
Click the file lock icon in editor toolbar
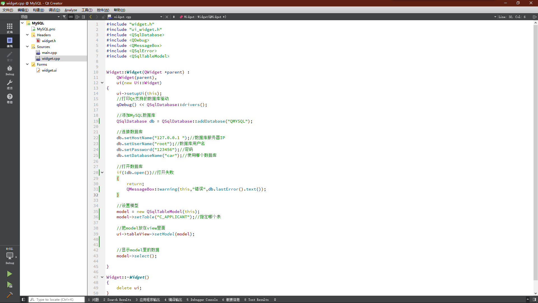point(103,17)
